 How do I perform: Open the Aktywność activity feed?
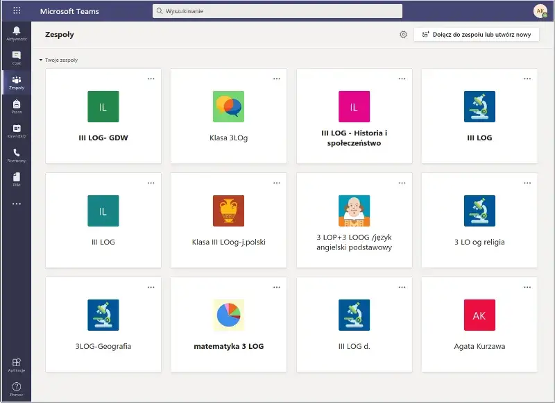16,31
